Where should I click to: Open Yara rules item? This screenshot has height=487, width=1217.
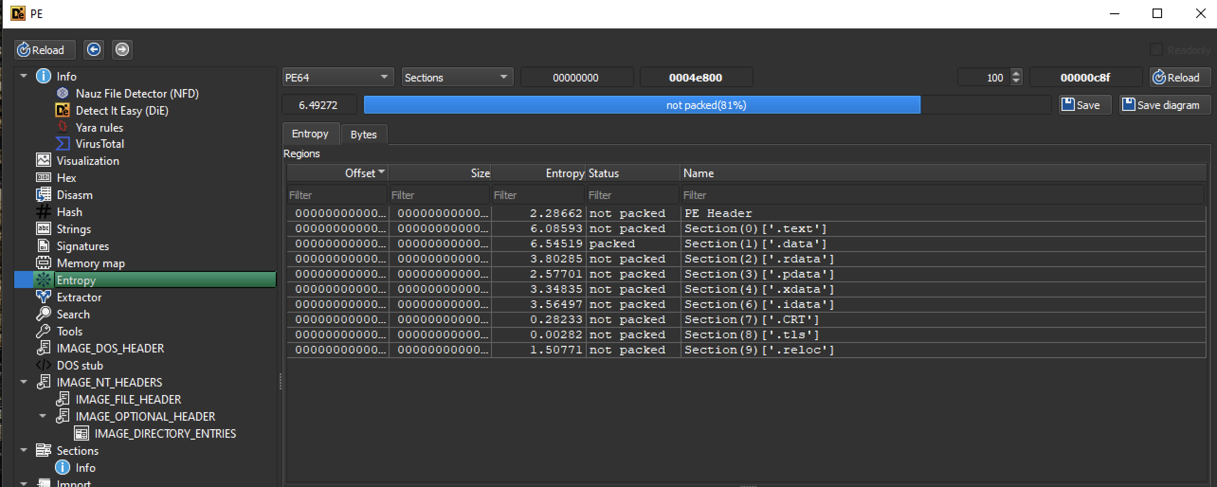point(99,127)
